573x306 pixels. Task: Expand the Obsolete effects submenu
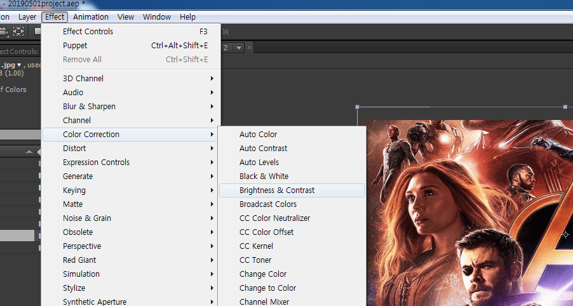131,232
